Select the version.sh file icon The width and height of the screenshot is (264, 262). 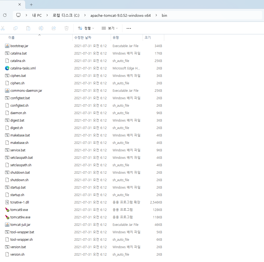tap(7, 255)
